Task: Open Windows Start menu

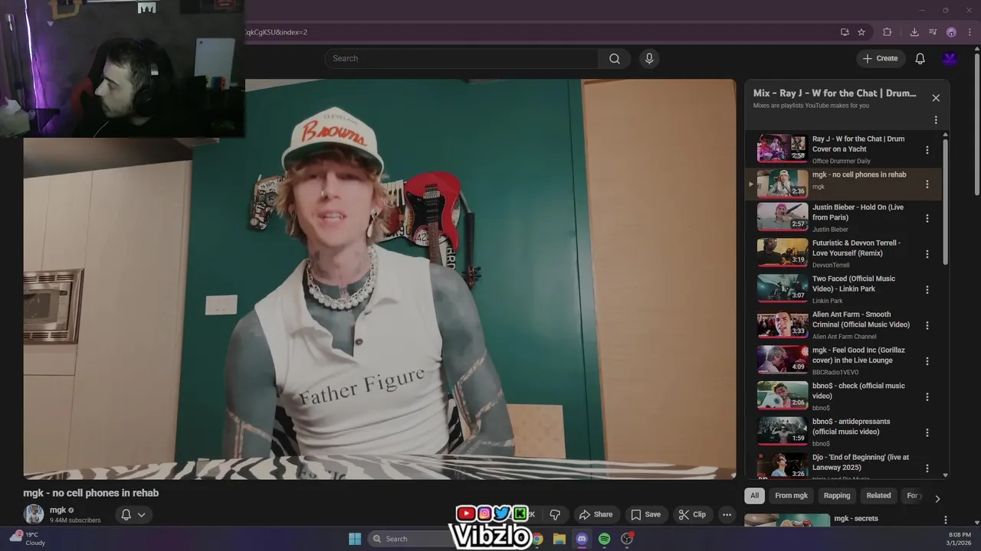Action: tap(355, 539)
